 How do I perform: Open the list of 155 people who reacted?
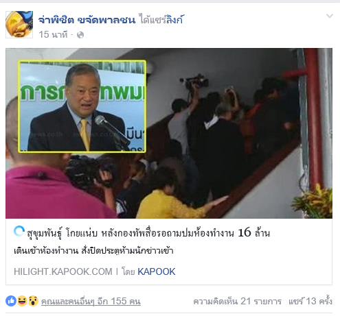tap(91, 302)
